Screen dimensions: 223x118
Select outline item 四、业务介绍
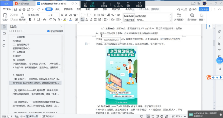click(x=19, y=60)
